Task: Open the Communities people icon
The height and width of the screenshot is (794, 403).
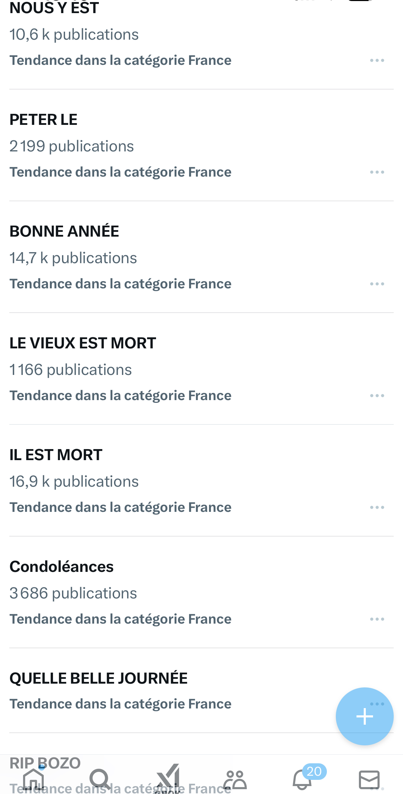Action: coord(235,779)
